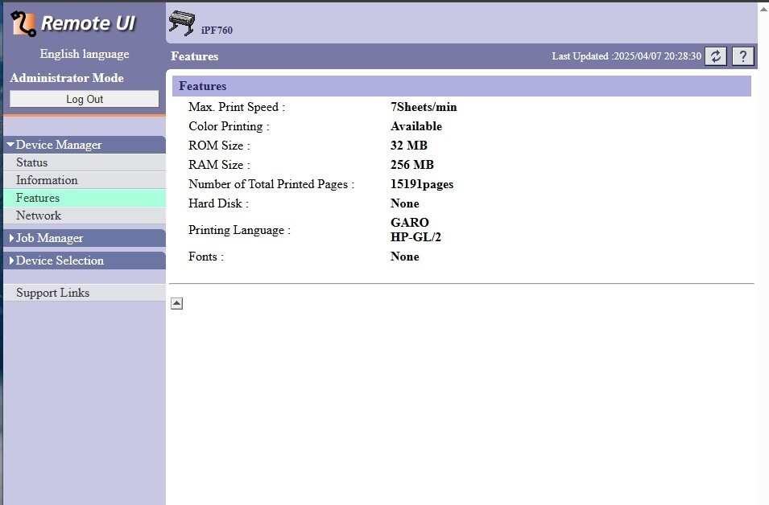Click the English language label
The height and width of the screenshot is (505, 769).
(x=85, y=54)
